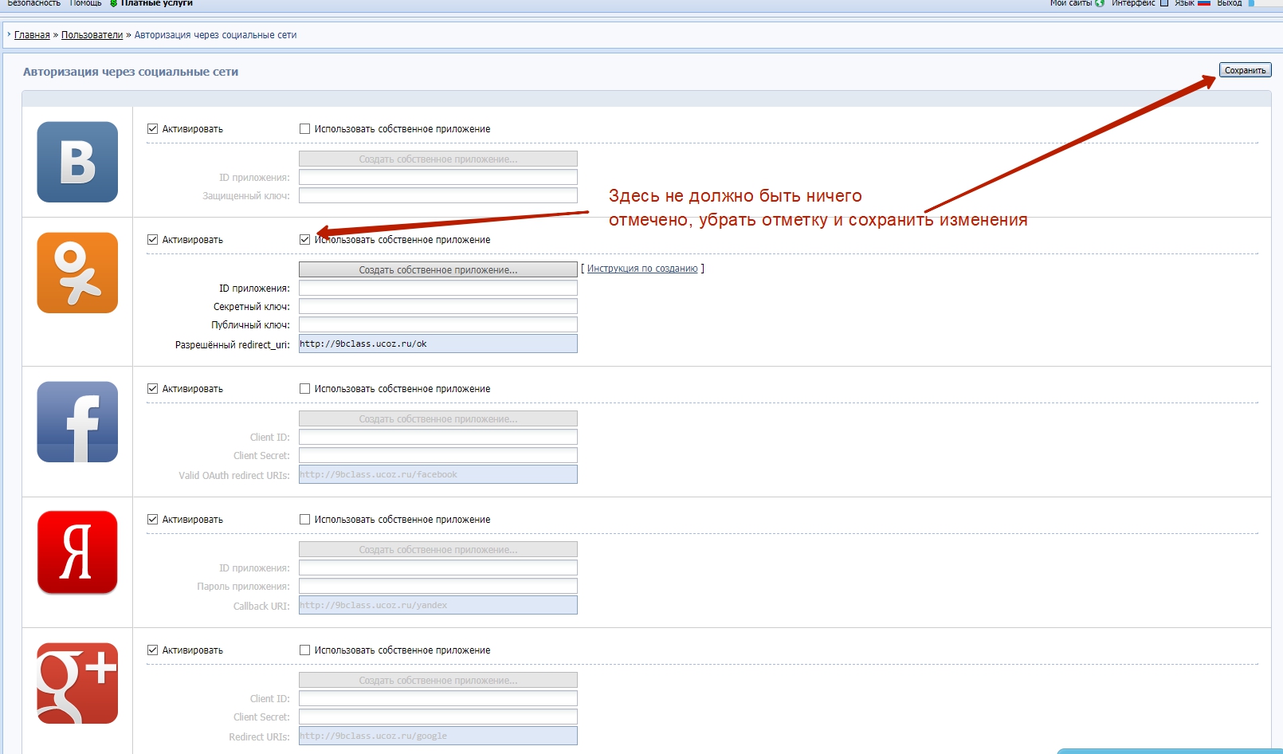Check own application option for Google Plus

click(x=304, y=650)
